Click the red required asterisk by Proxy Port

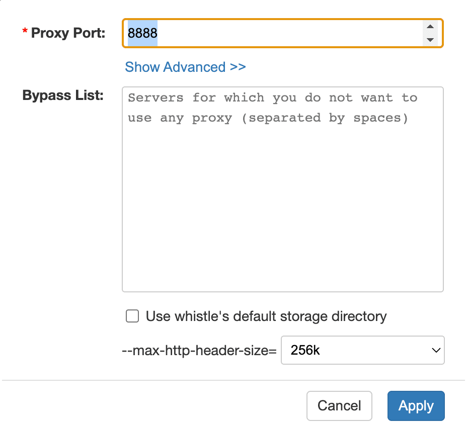click(25, 33)
